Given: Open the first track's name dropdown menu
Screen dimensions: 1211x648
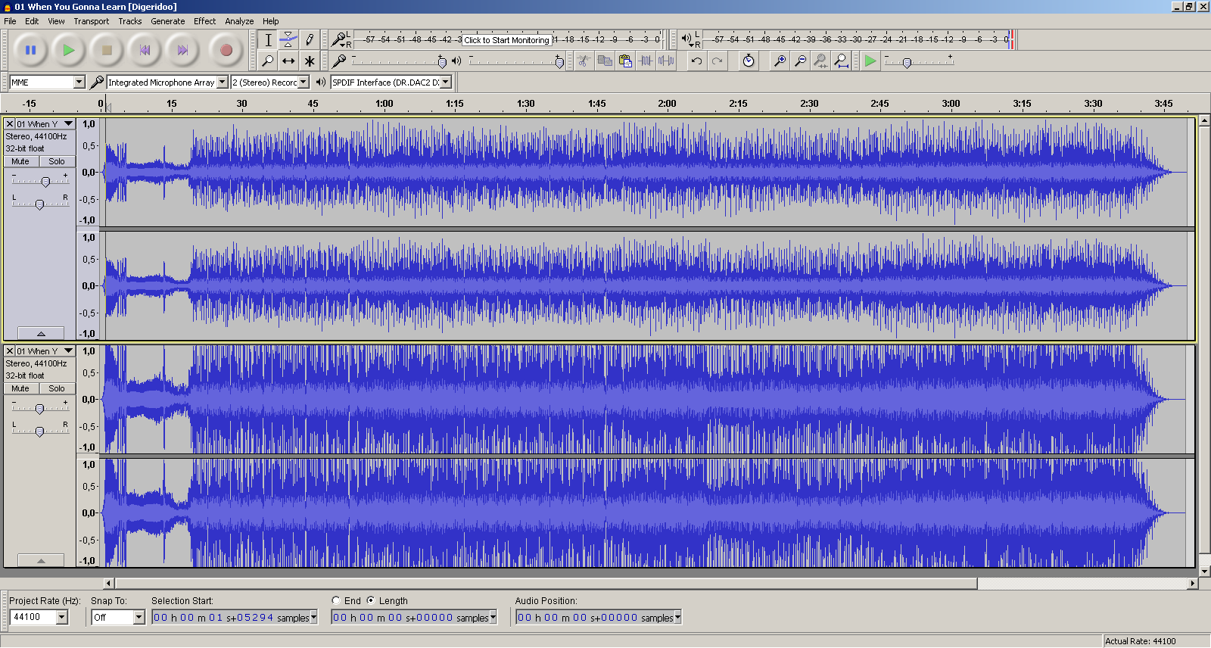Looking at the screenshot, I should click(45, 124).
